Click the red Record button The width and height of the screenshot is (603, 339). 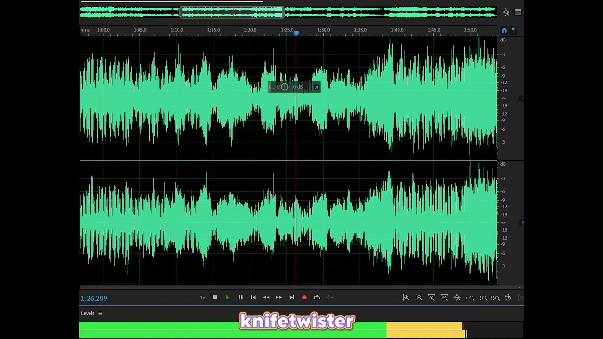[x=304, y=298]
